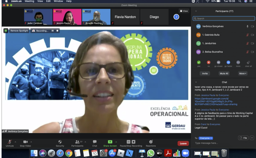Open the Chat bubble icon in toolbar

94,142
